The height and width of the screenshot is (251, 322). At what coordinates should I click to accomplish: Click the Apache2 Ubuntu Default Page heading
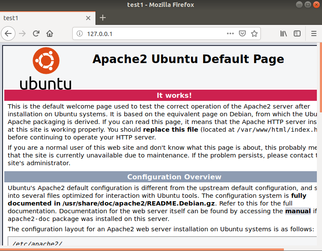point(188,59)
